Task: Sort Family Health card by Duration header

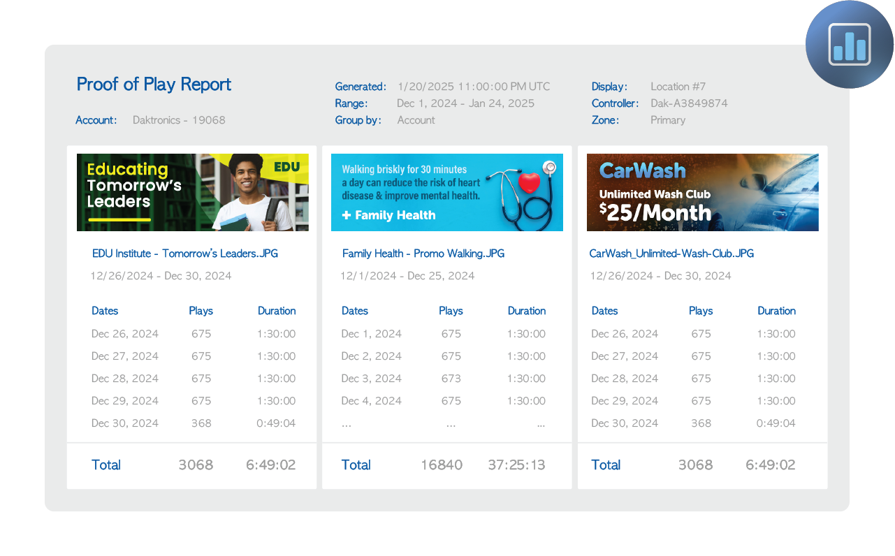Action: [x=526, y=311]
